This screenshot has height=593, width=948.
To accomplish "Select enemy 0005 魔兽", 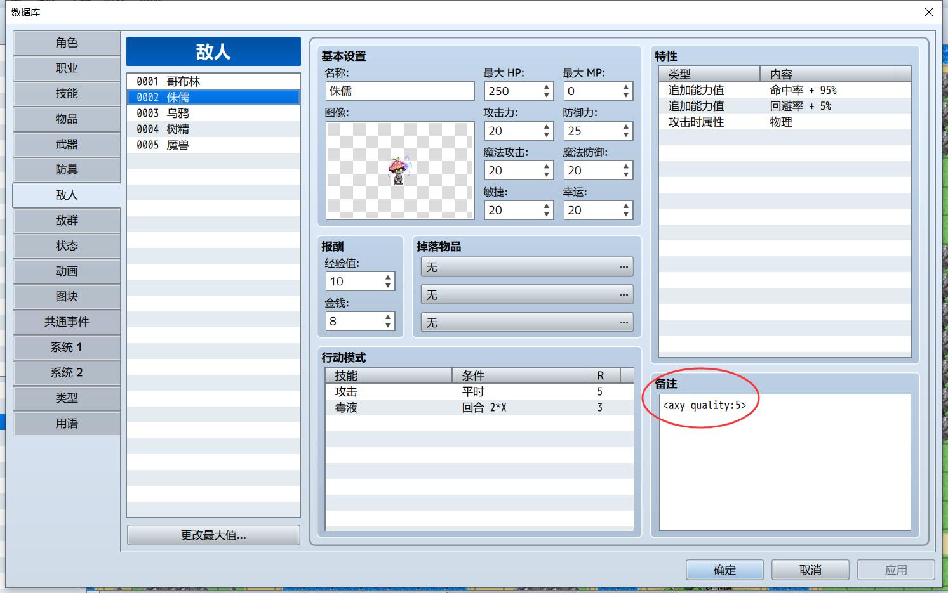I will 213,145.
